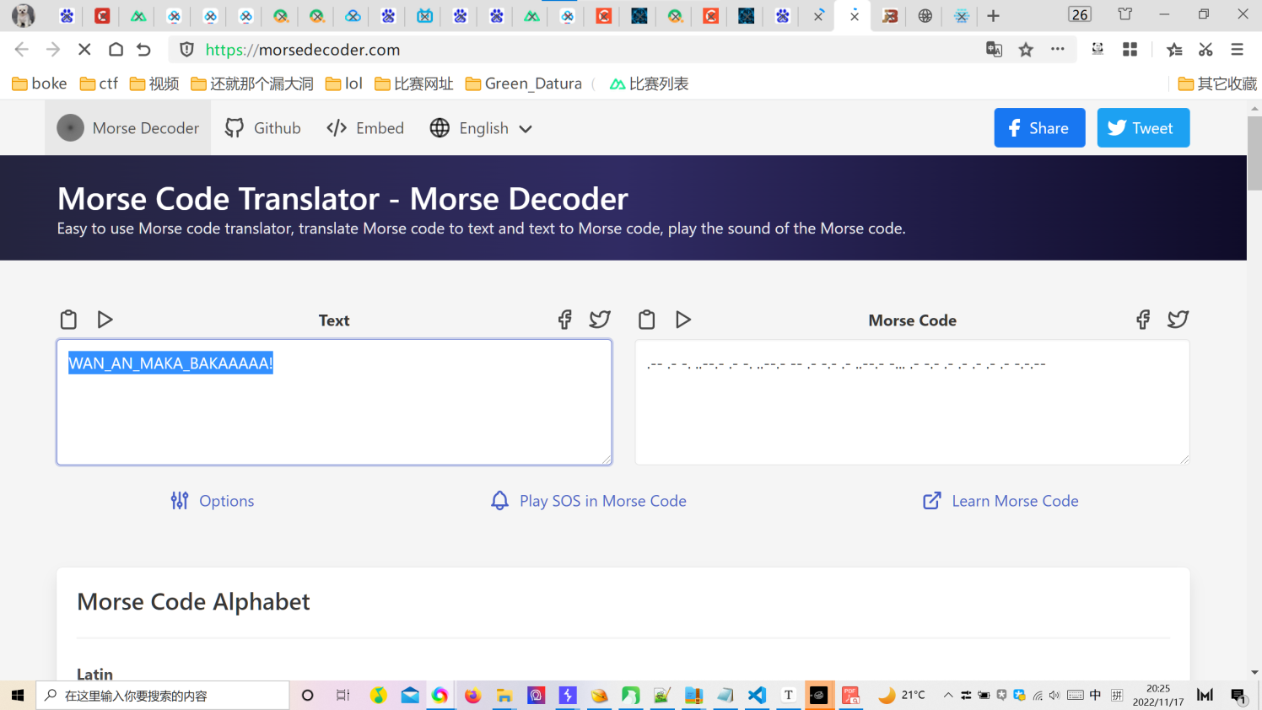Open Learn Morse Code link
The height and width of the screenshot is (710, 1262).
(x=1000, y=501)
